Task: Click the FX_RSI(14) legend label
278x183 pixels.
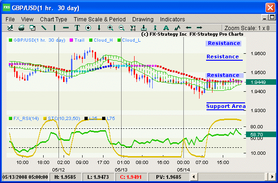Action: pyautogui.click(x=26, y=119)
